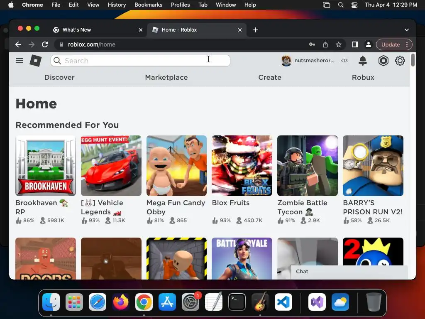This screenshot has width=425, height=319.
Task: Click the nutsmasheror avatar icon
Action: 286,61
